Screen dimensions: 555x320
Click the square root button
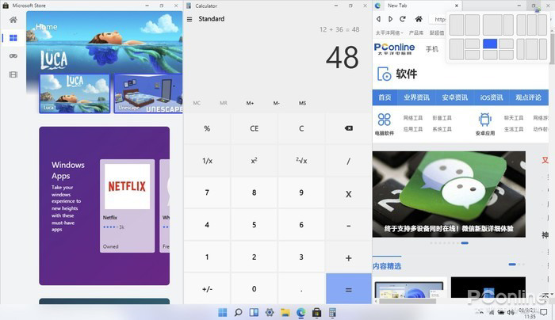301,161
